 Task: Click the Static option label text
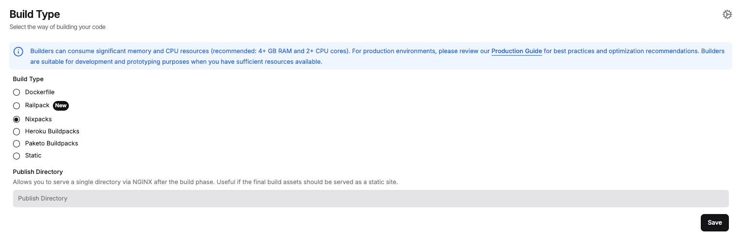(x=33, y=155)
